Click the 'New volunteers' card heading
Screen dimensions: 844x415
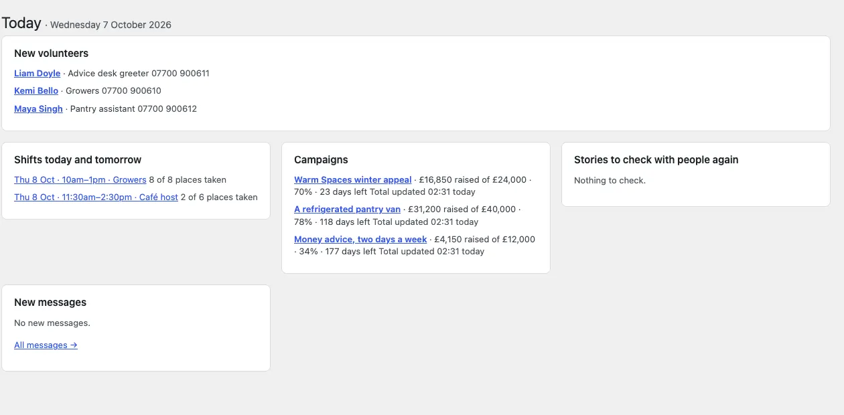(51, 54)
